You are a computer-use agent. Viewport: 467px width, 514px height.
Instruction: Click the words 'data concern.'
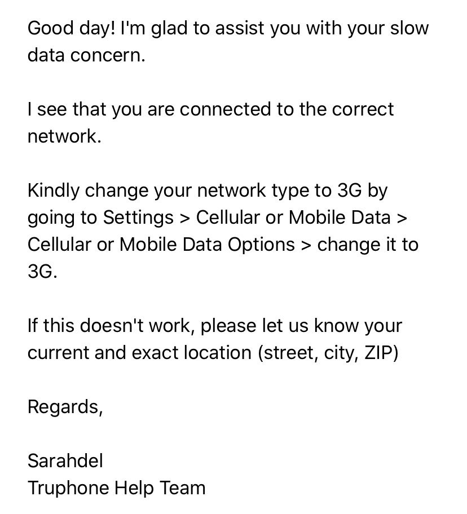86,56
